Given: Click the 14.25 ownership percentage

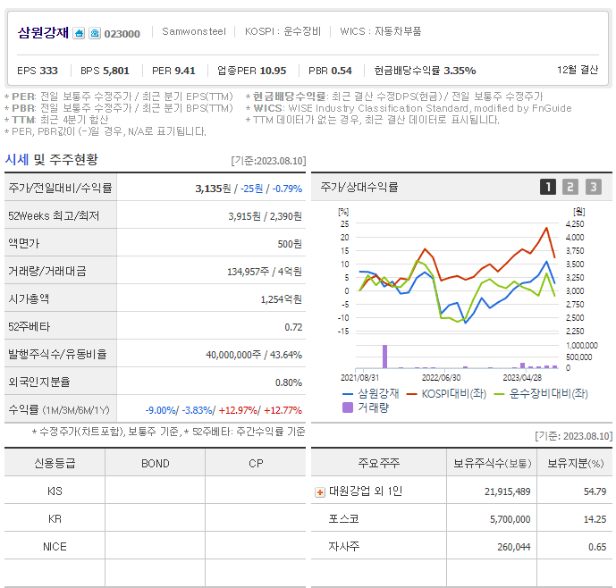Looking at the screenshot, I should [595, 519].
